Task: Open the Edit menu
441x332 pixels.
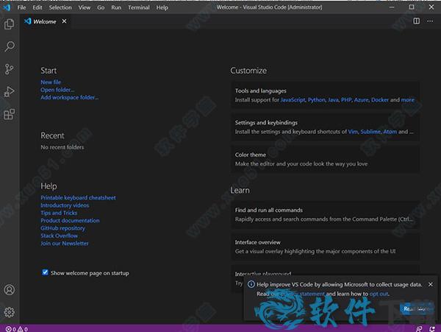Action: pos(37,7)
